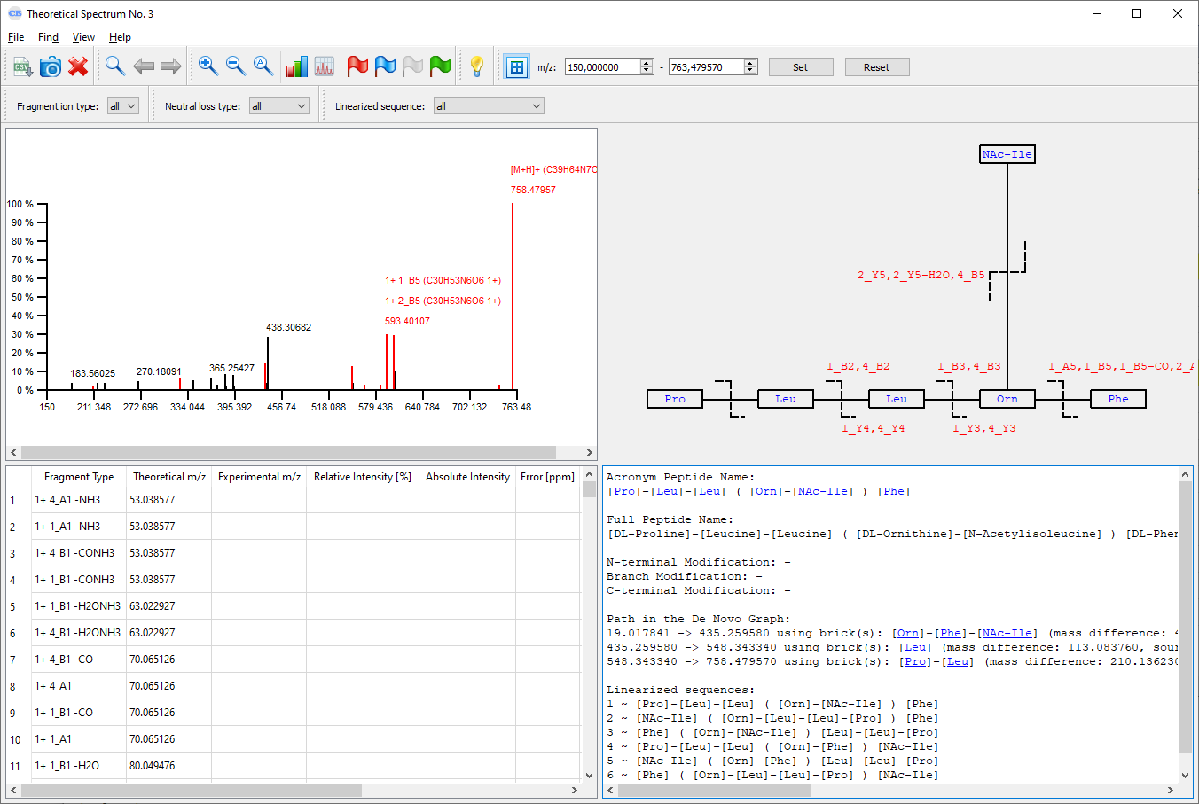
Task: Expand the Neutral loss type dropdown
Action: [278, 106]
